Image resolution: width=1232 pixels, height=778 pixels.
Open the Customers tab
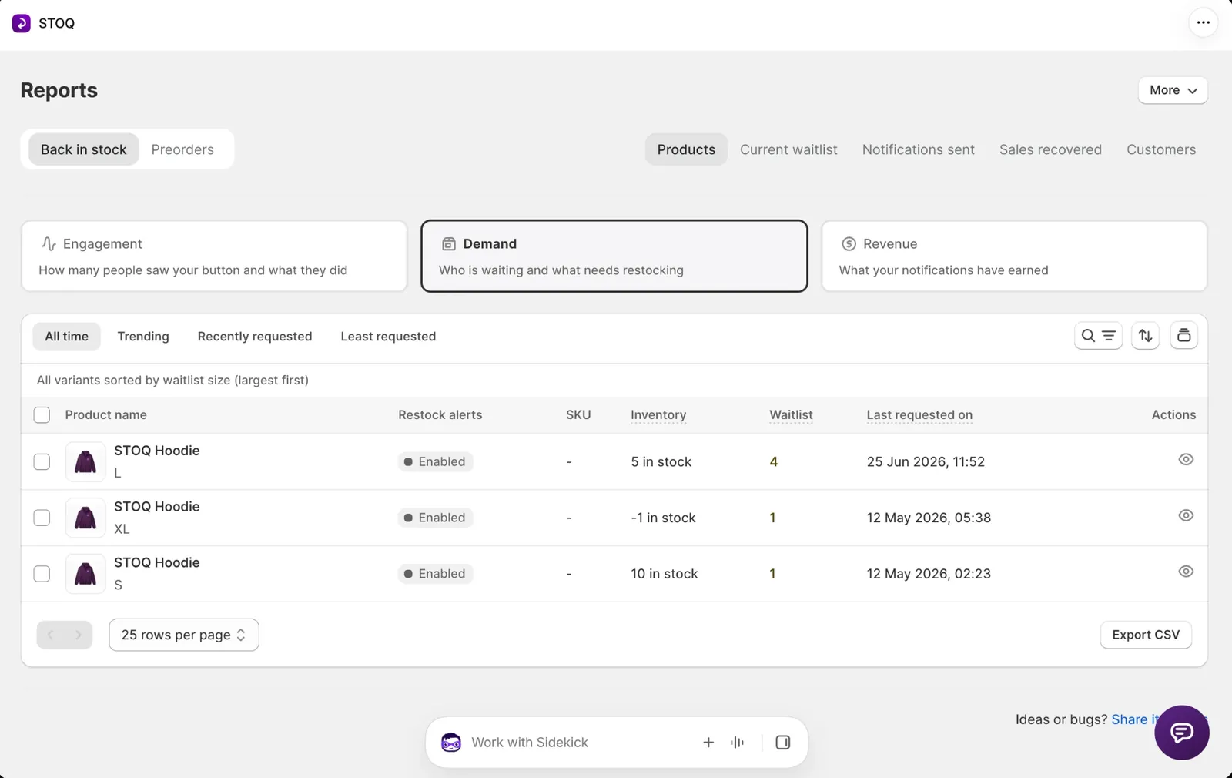(x=1161, y=149)
